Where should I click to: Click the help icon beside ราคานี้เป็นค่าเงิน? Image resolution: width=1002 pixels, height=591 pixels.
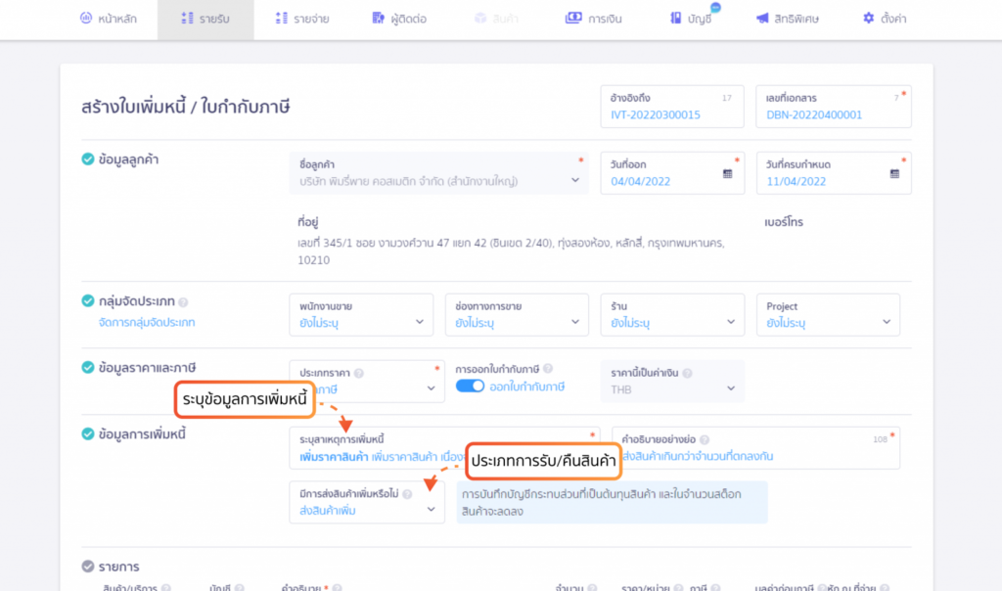pos(687,373)
